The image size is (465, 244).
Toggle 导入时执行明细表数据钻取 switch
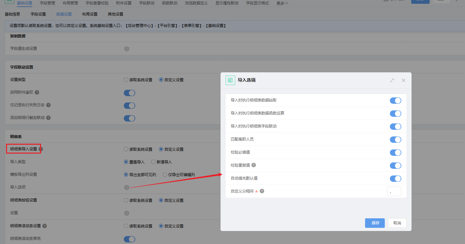(x=396, y=101)
